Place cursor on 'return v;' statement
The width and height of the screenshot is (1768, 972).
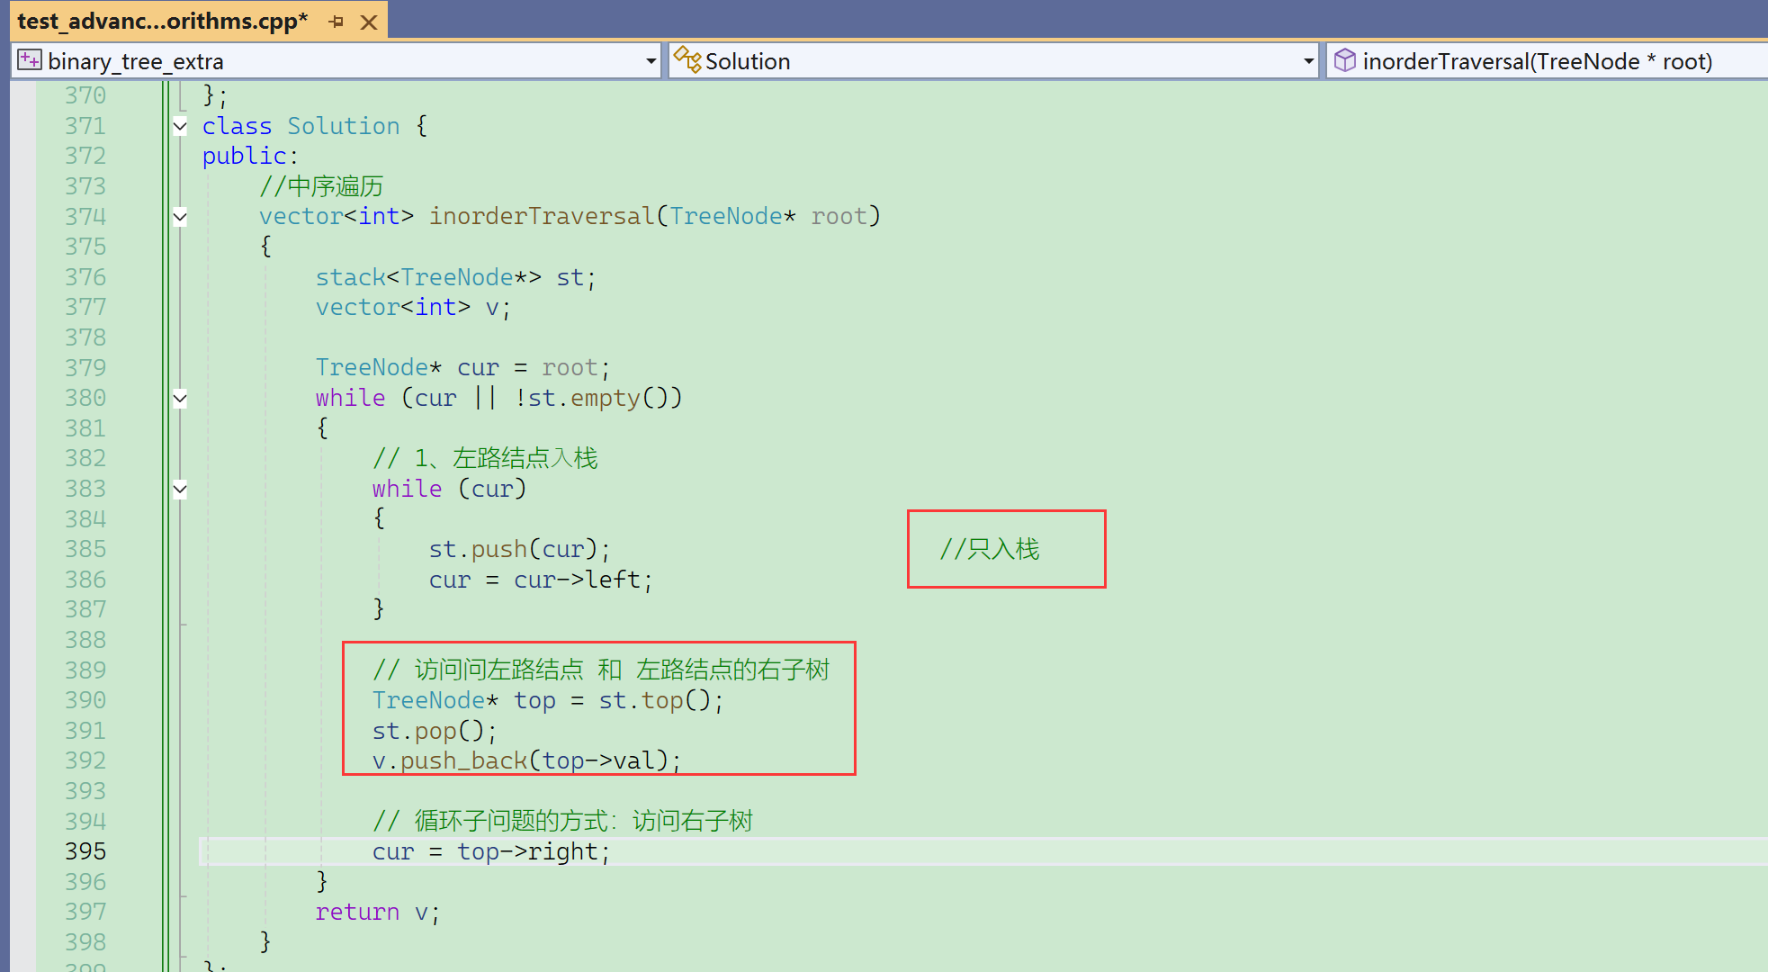click(x=377, y=912)
